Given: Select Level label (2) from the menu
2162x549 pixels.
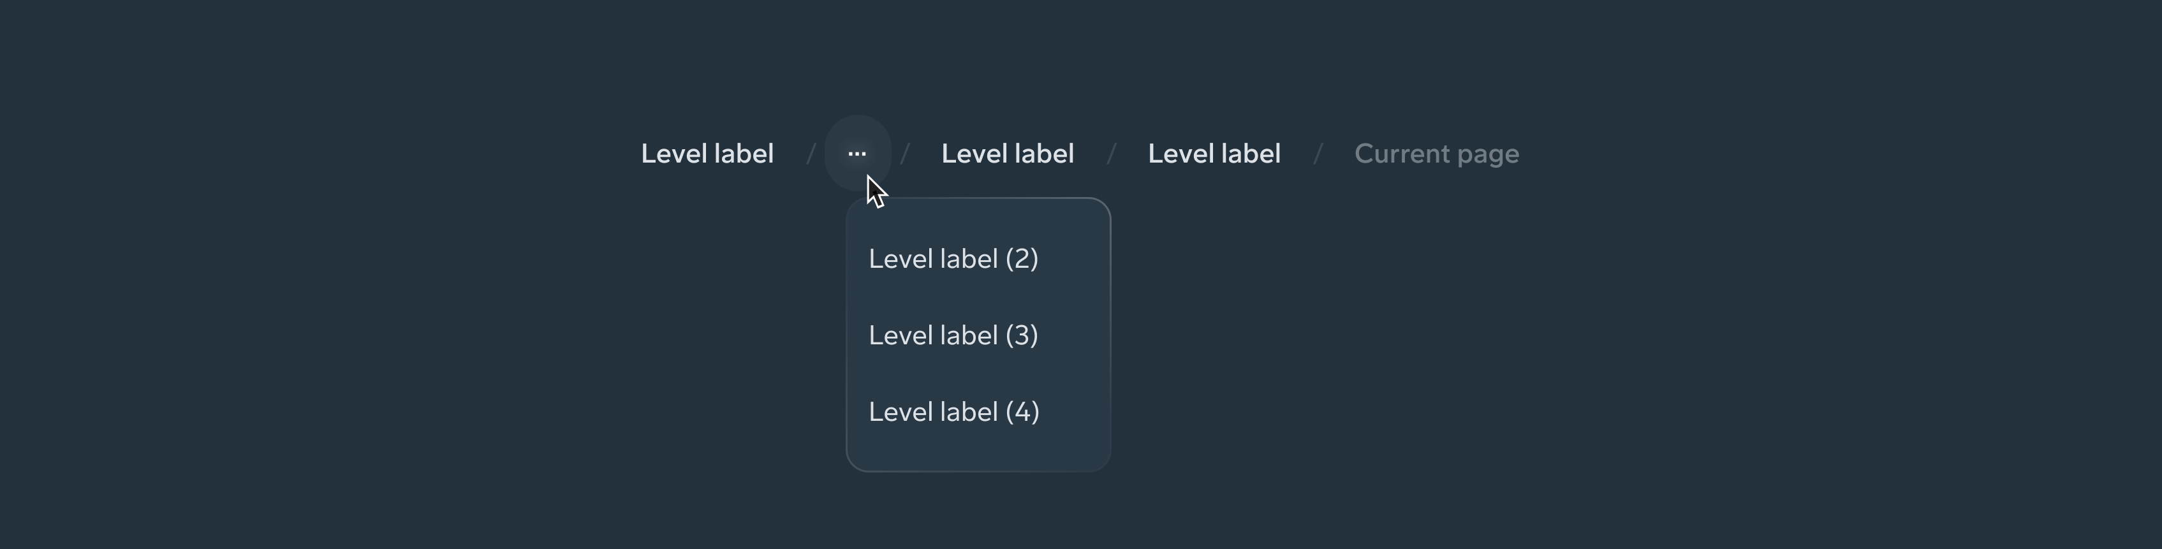Looking at the screenshot, I should point(953,258).
